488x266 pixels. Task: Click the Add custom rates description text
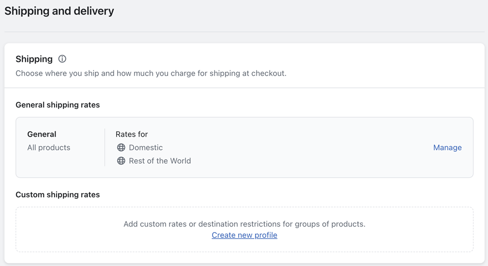click(x=244, y=224)
